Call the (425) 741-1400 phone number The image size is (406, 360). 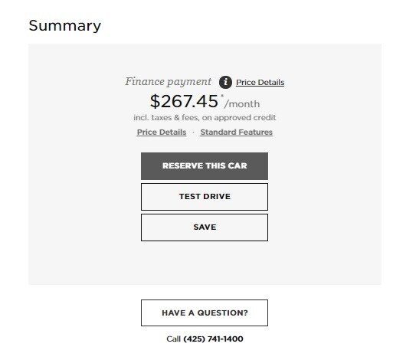coord(213,339)
